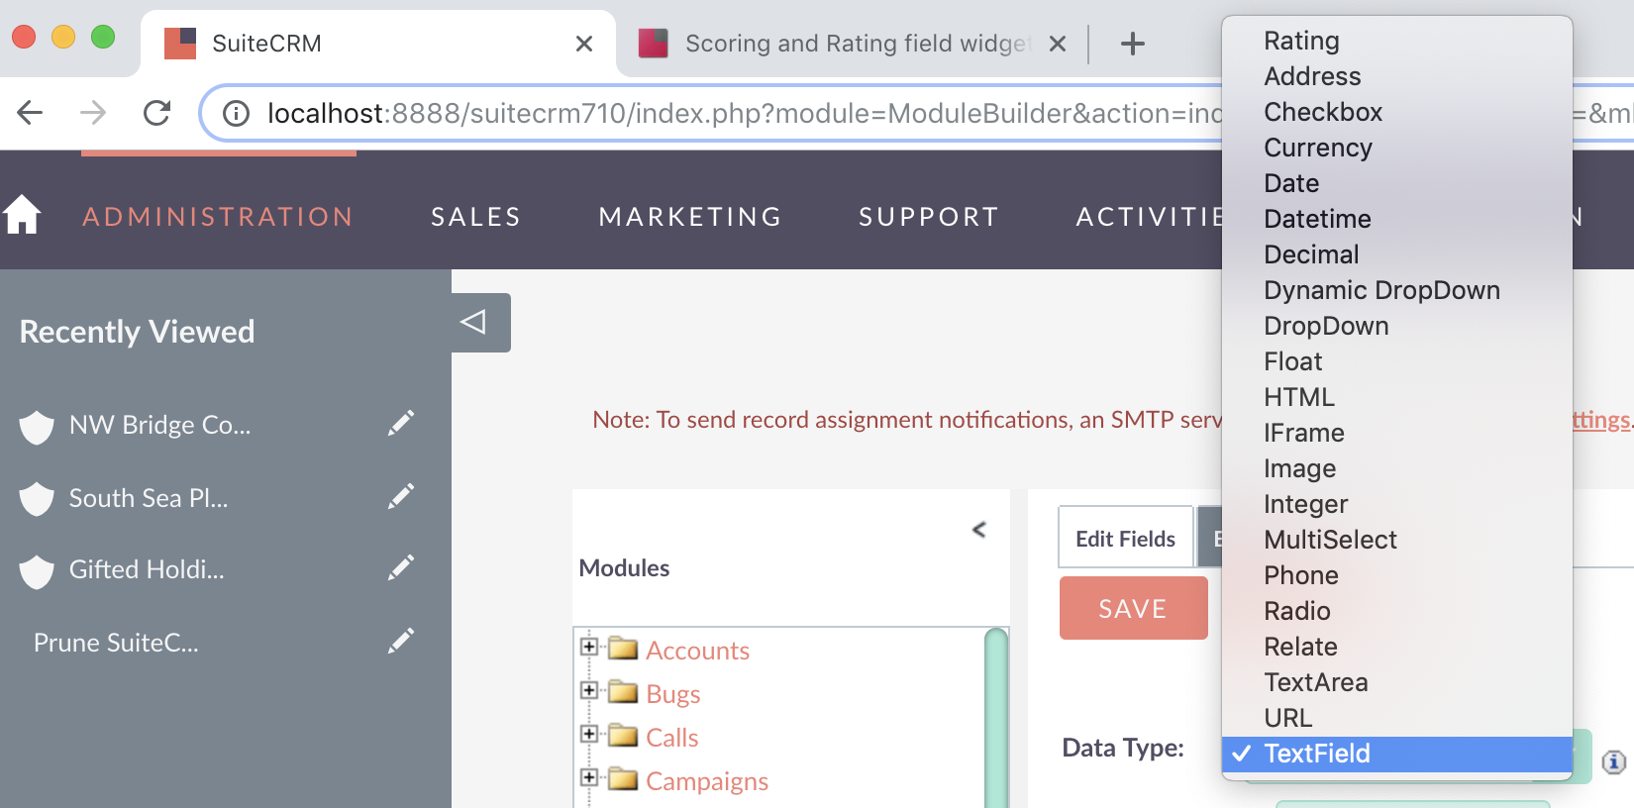Click the site info icon in address bar
The height and width of the screenshot is (808, 1634).
coord(236,114)
